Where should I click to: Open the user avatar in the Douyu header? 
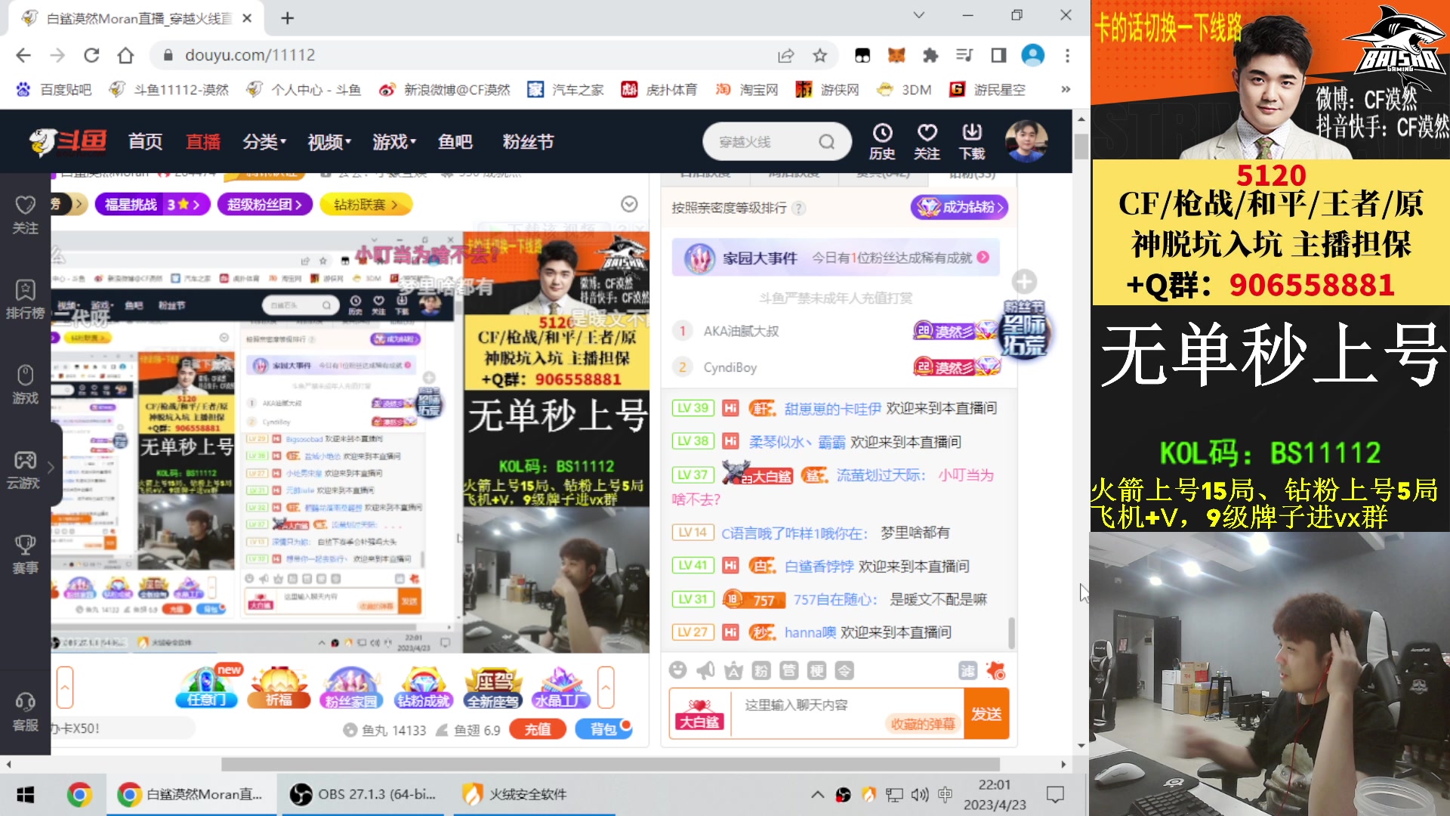point(1026,141)
